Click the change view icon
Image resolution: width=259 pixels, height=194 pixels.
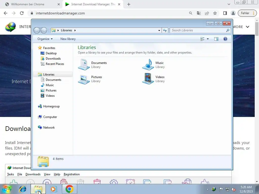point(202,39)
